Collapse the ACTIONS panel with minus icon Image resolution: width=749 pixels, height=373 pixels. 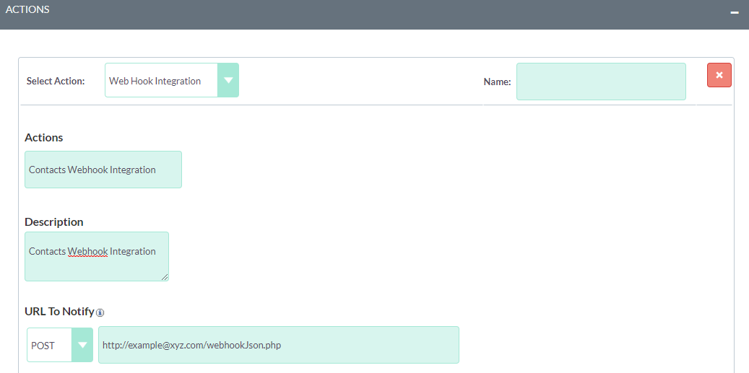pyautogui.click(x=735, y=12)
